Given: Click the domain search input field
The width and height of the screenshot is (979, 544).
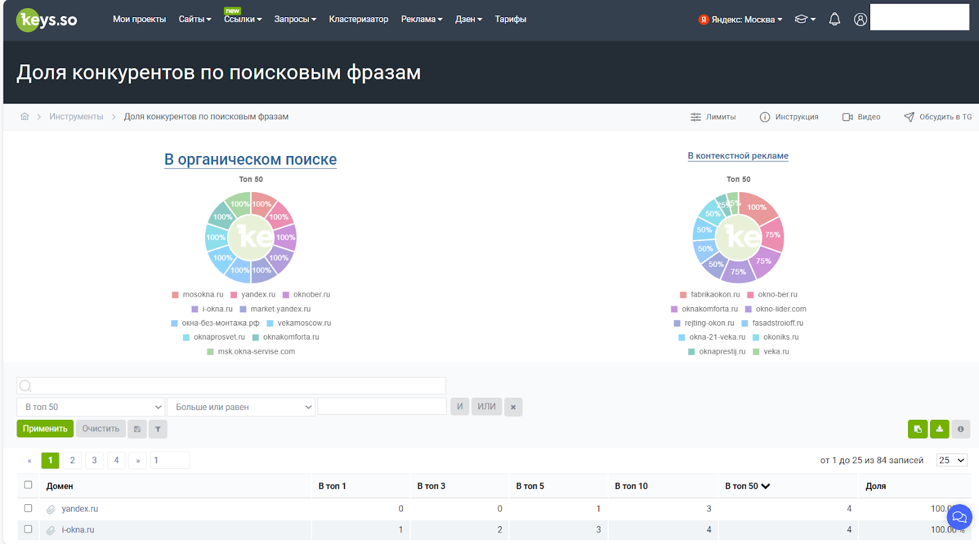Looking at the screenshot, I should tap(231, 386).
